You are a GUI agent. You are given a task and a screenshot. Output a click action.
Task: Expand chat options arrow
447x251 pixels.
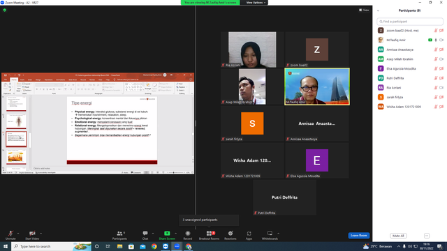[x=153, y=234]
